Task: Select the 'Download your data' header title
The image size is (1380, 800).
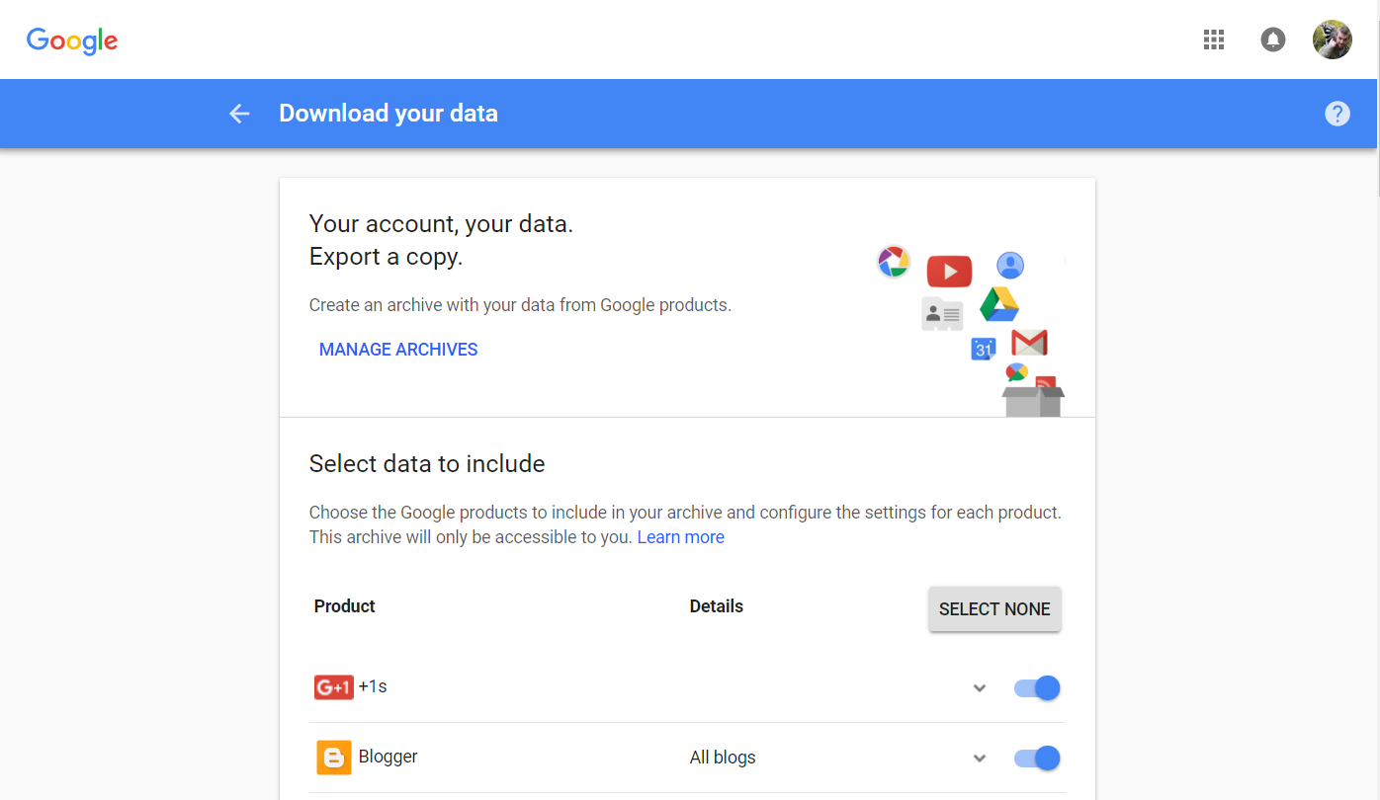Action: tap(388, 113)
